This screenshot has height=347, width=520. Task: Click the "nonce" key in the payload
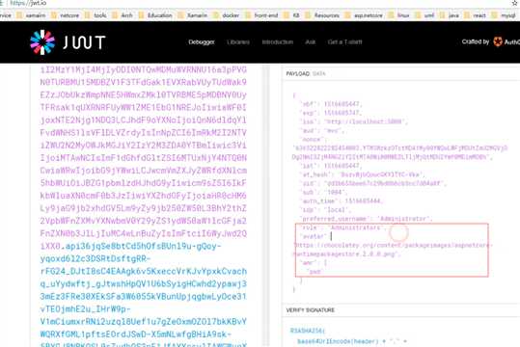pos(313,139)
